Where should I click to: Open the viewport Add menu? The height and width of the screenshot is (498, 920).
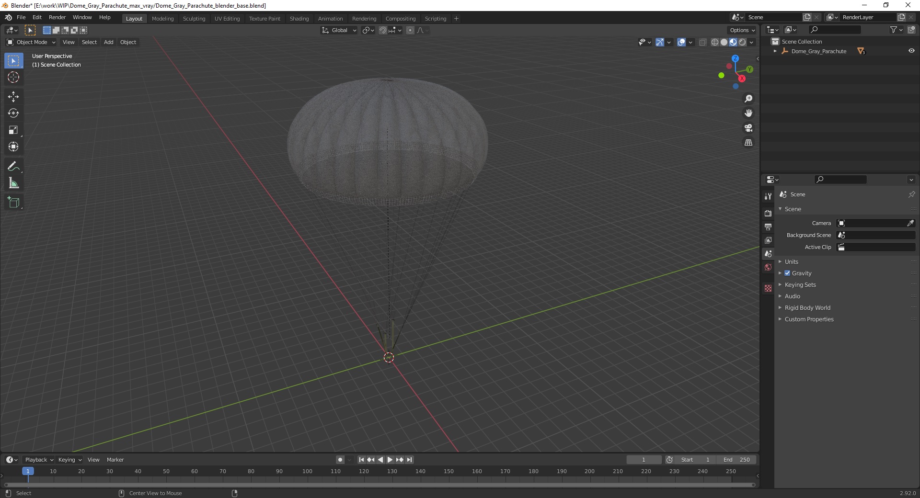click(109, 42)
